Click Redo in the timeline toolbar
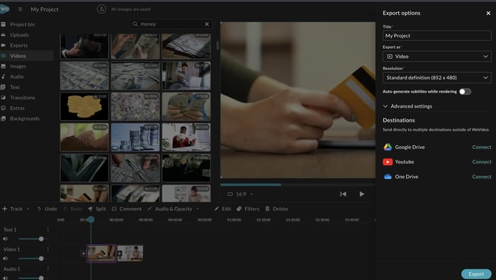The height and width of the screenshot is (280, 496). (72, 209)
